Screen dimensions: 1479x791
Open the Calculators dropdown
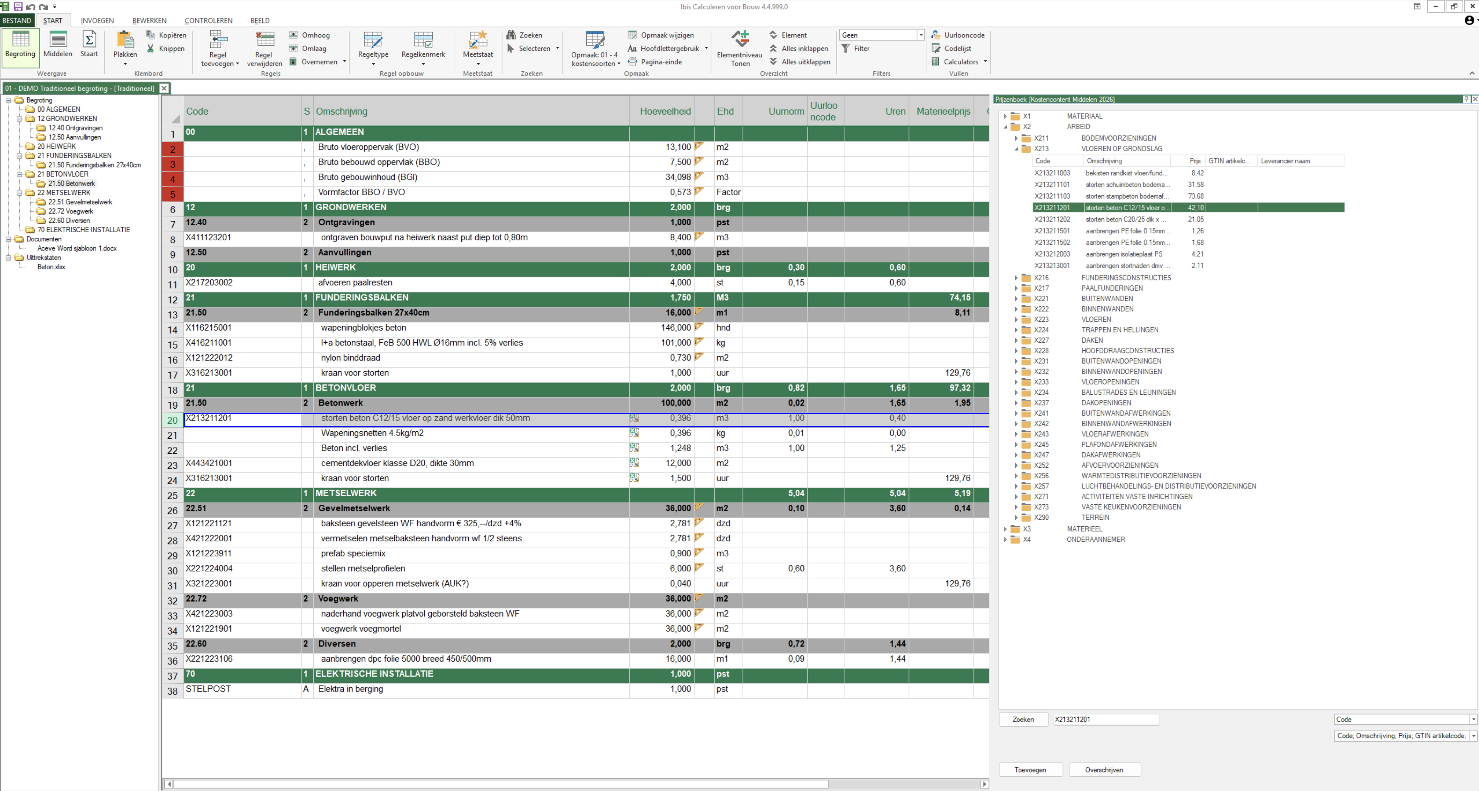coord(985,61)
